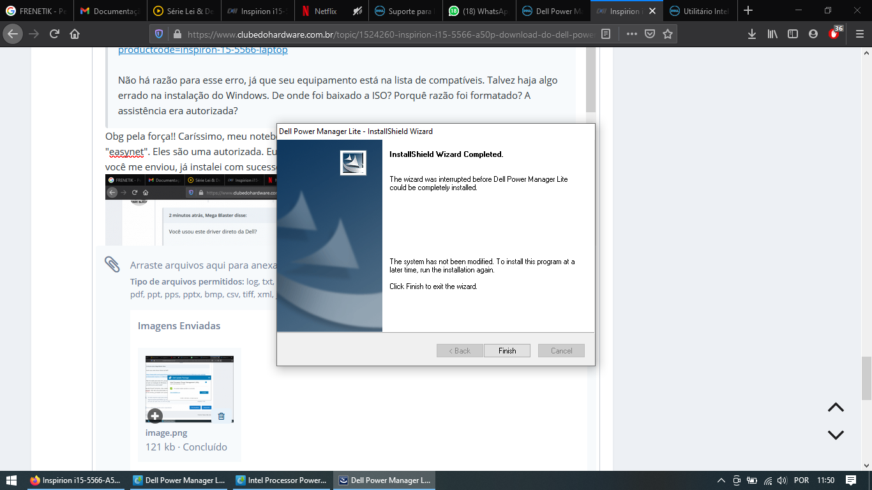Click the InstallShield logo icon in the wizard
Viewport: 872px width, 490px height.
click(x=353, y=163)
